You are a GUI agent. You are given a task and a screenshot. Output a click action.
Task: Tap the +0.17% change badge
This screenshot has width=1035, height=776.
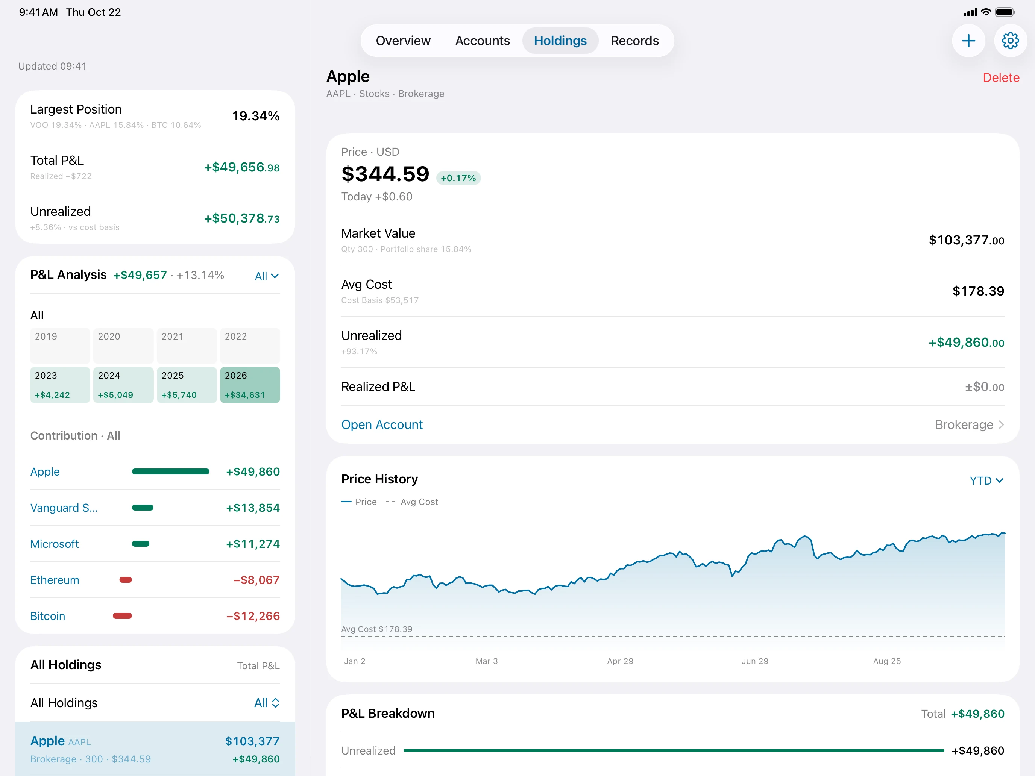coord(458,178)
